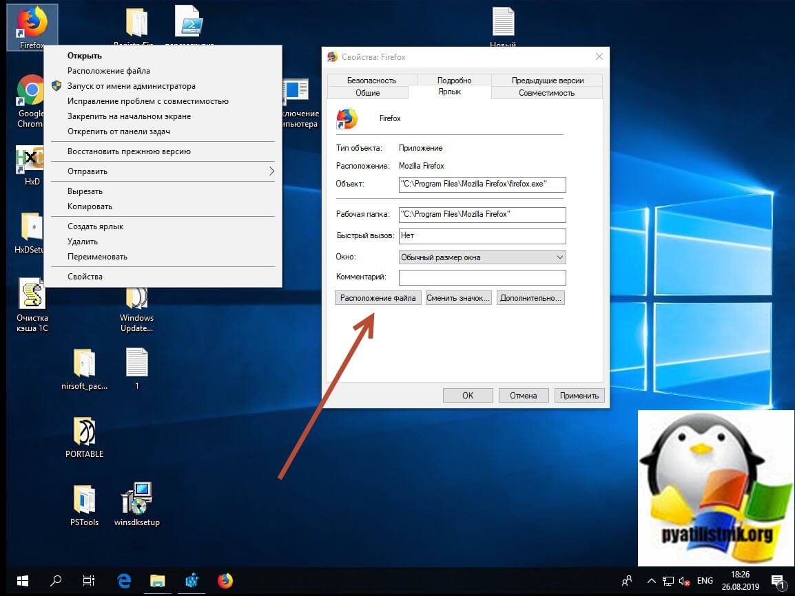
Task: Select the Windows Update folder icon
Action: click(136, 310)
